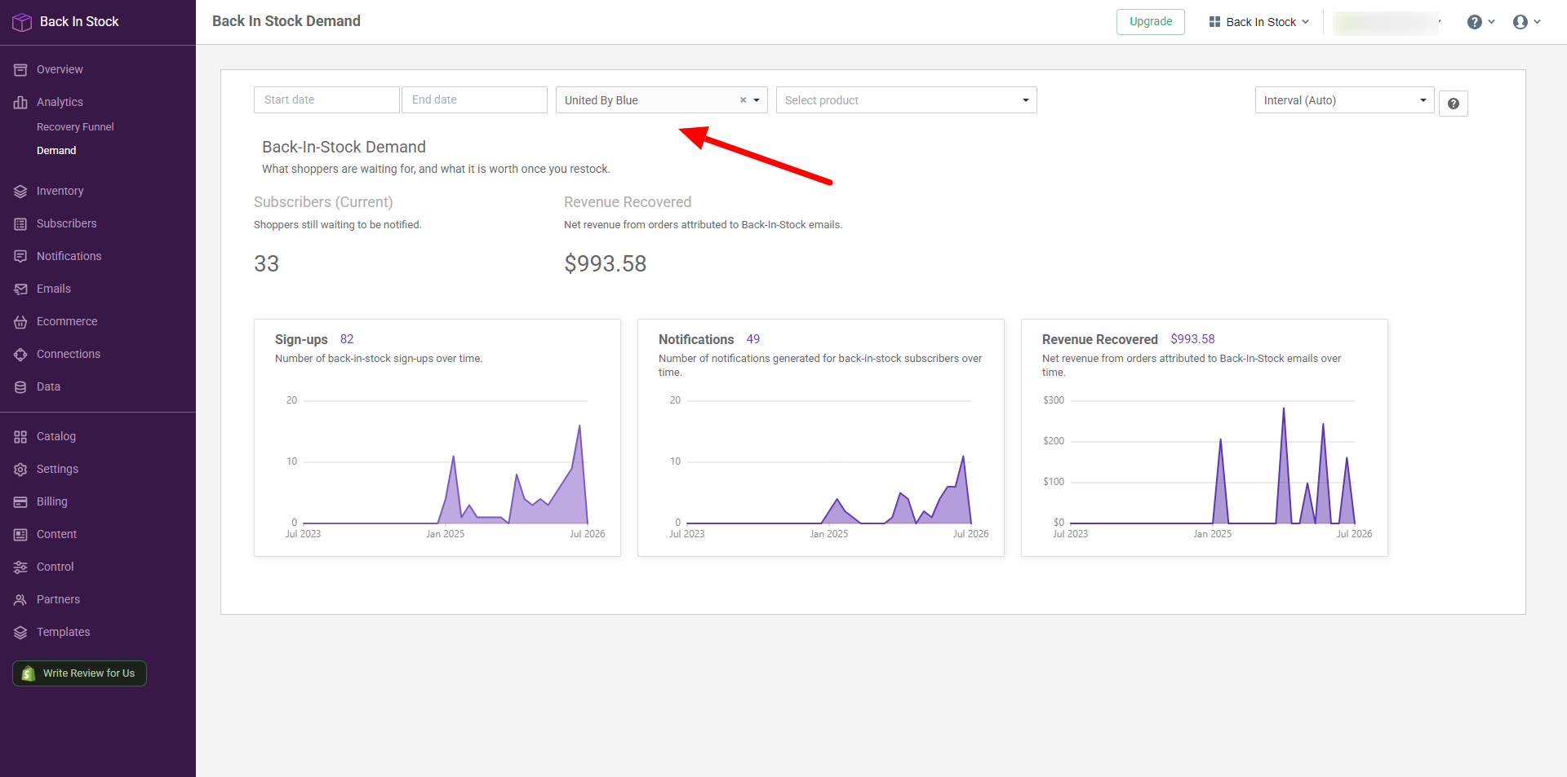Go to Overview page
1567x777 pixels.
point(60,70)
